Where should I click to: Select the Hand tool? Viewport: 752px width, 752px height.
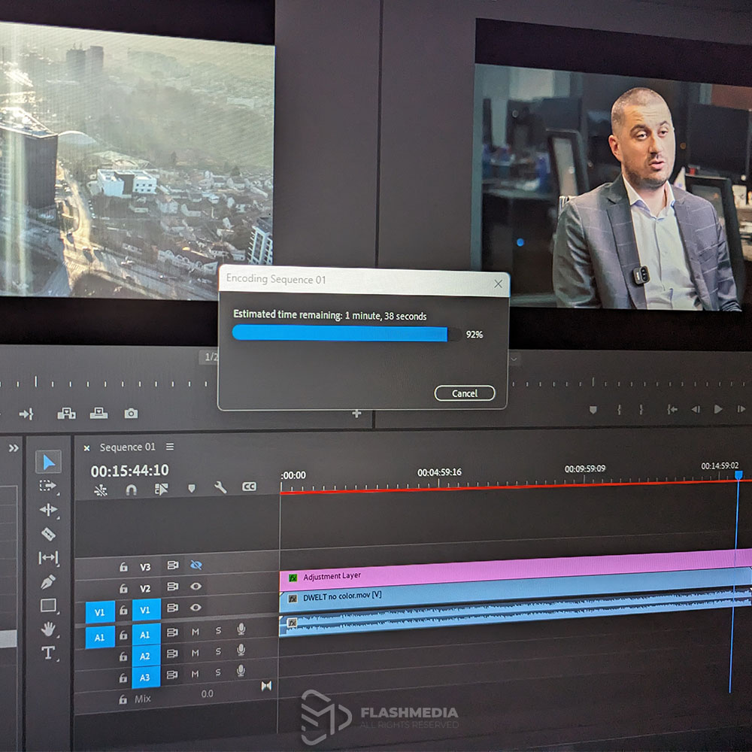tap(48, 629)
